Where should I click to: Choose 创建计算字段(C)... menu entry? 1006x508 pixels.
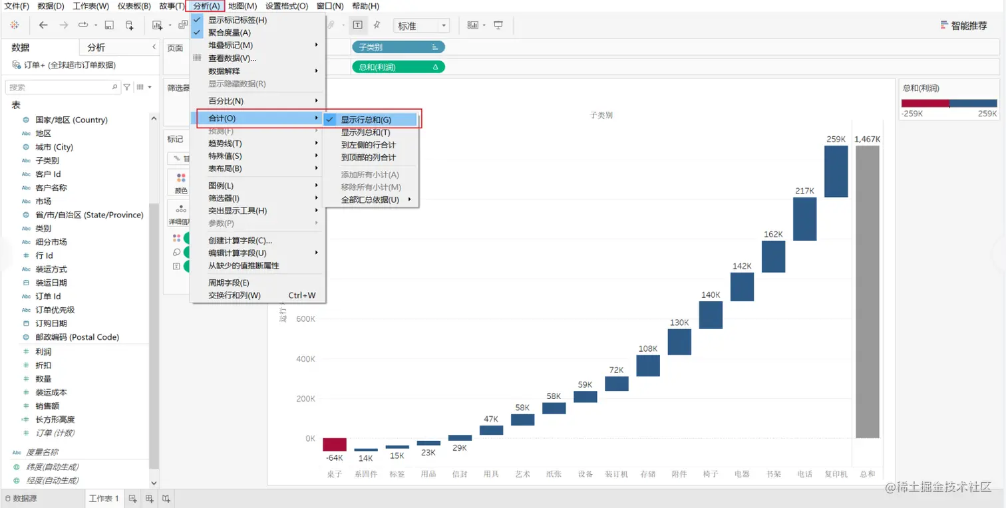pyautogui.click(x=258, y=241)
